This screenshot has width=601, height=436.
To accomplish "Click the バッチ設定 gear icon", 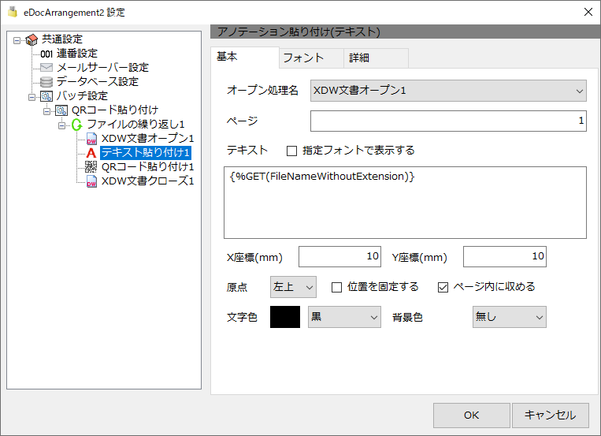I will coord(46,96).
